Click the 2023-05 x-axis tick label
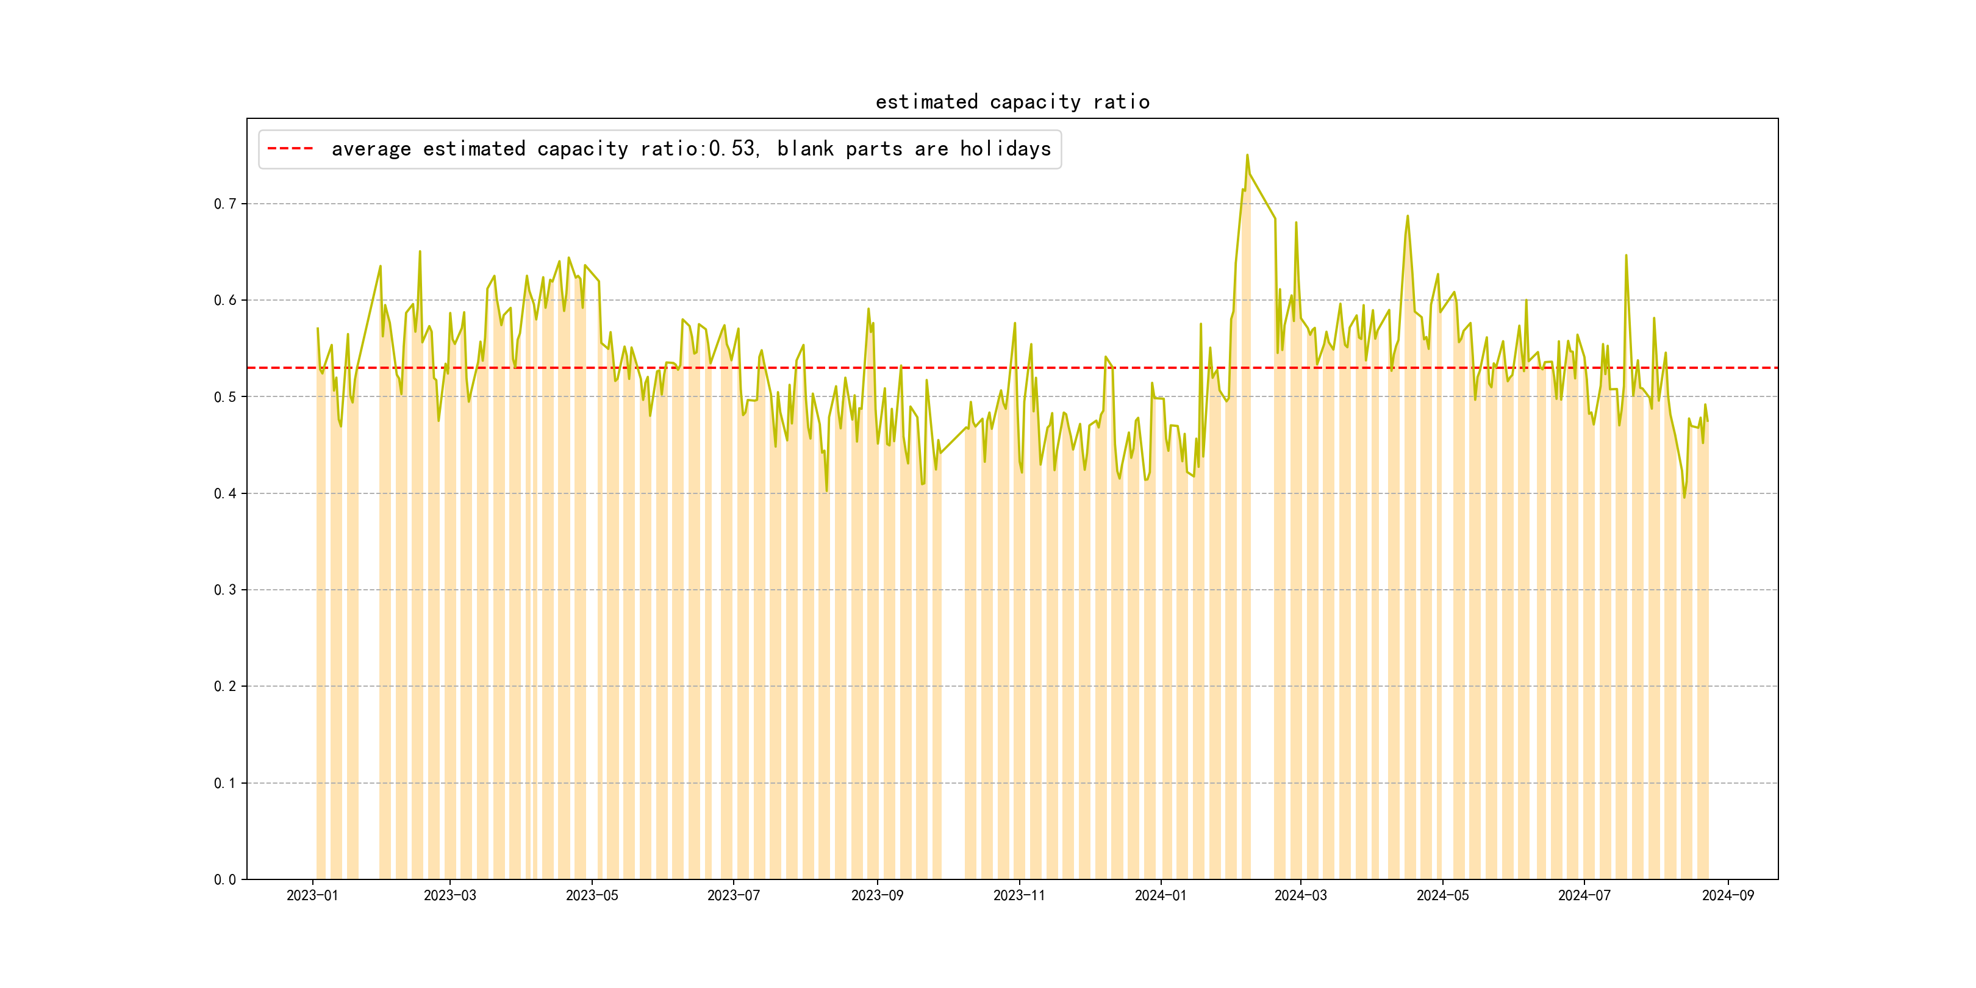 click(x=592, y=895)
